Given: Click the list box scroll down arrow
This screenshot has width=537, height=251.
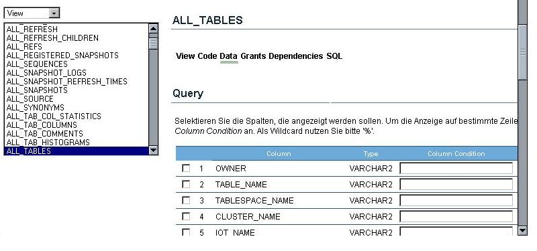Looking at the screenshot, I should pyautogui.click(x=154, y=150).
